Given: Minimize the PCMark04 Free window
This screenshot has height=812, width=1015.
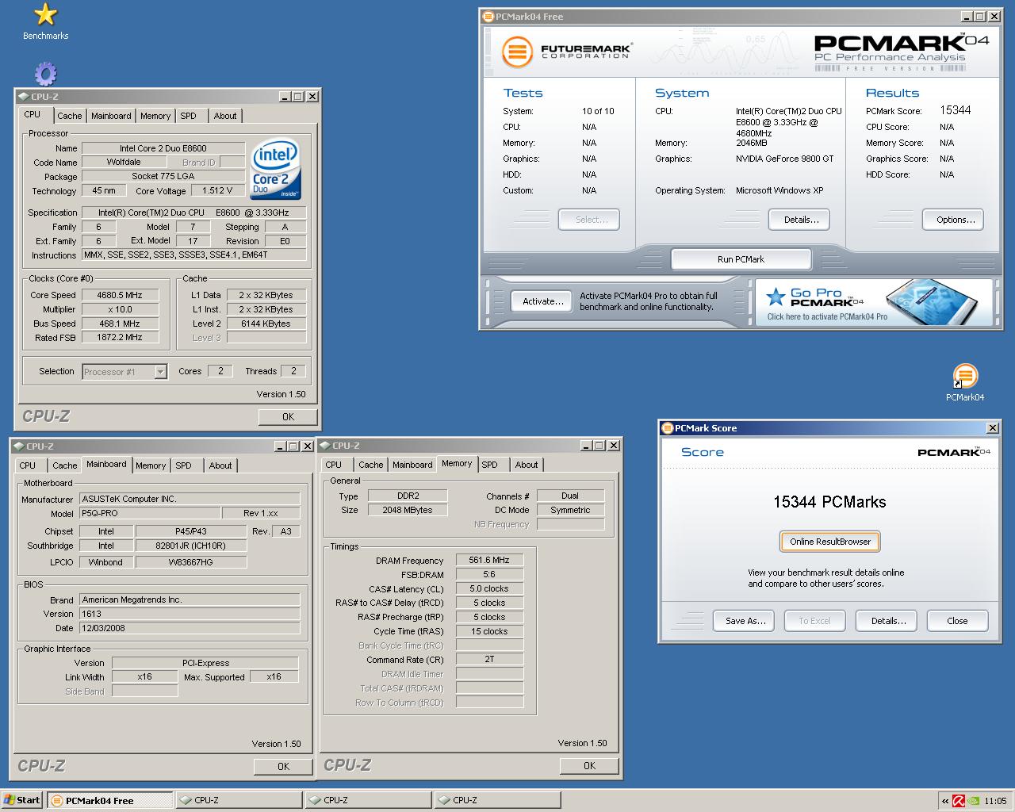Looking at the screenshot, I should 967,17.
